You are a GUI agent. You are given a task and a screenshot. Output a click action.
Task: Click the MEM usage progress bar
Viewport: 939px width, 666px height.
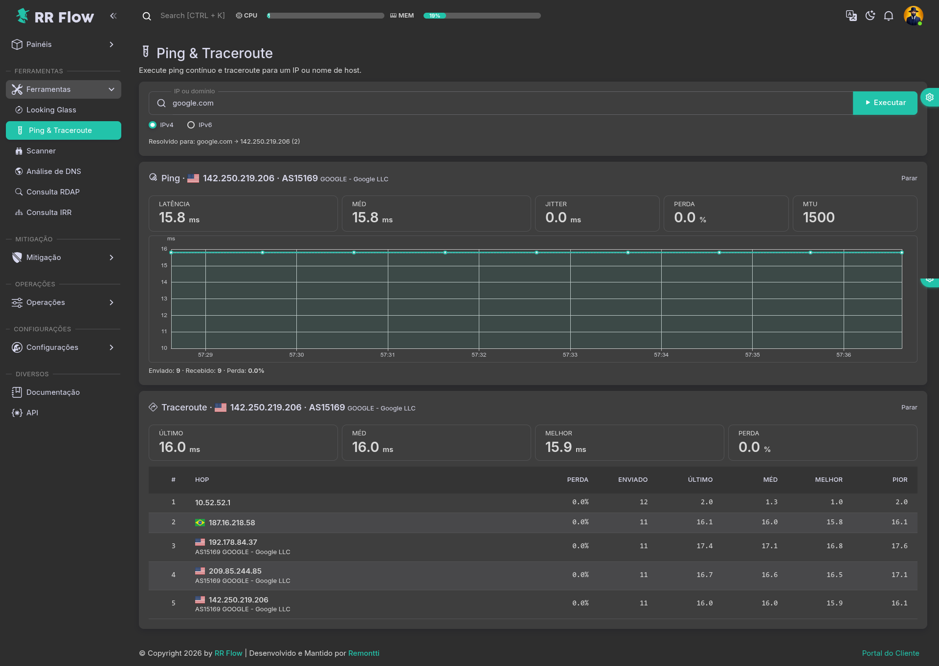pyautogui.click(x=482, y=16)
